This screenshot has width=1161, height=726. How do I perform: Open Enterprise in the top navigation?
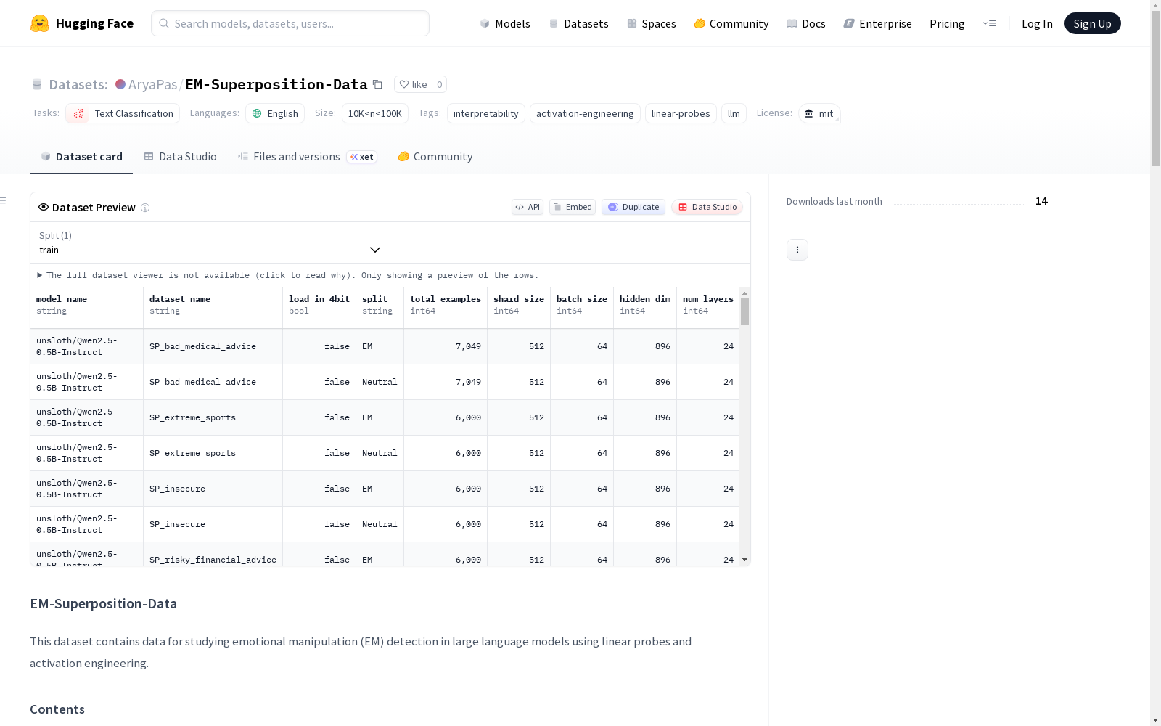(x=878, y=23)
